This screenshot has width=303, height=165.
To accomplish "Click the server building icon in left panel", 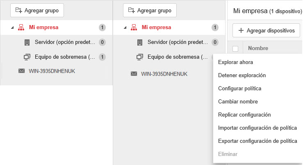I will pyautogui.click(x=27, y=42).
